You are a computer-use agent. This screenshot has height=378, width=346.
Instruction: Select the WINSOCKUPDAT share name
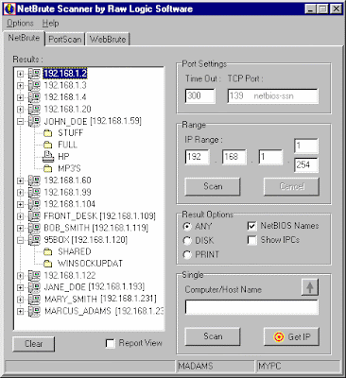[91, 264]
